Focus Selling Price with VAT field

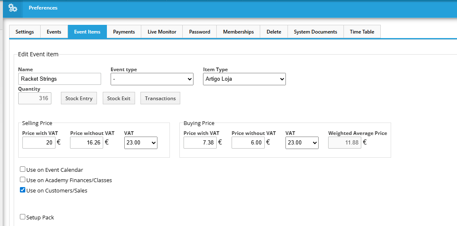[39, 143]
